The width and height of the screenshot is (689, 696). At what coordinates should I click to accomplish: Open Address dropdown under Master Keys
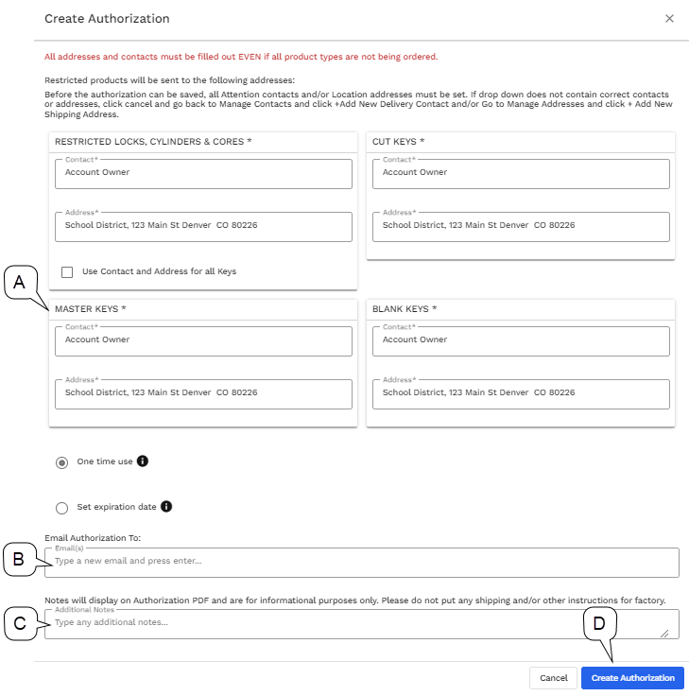coord(203,393)
